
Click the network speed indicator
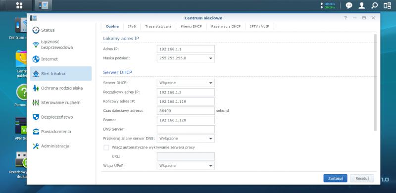[x=328, y=5]
